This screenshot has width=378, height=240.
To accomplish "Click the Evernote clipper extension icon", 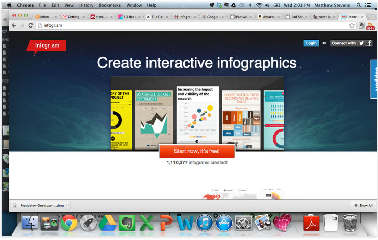I will point(361,25).
